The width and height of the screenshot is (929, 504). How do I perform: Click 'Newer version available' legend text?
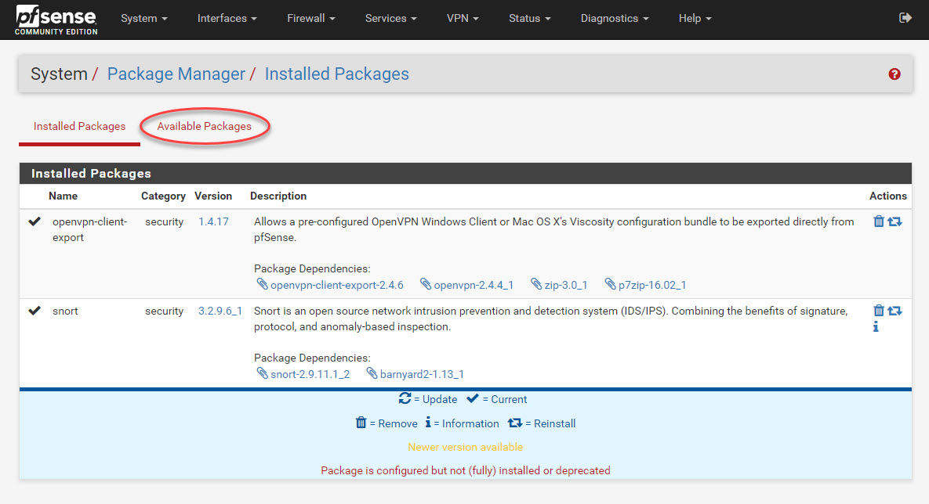pyautogui.click(x=465, y=447)
